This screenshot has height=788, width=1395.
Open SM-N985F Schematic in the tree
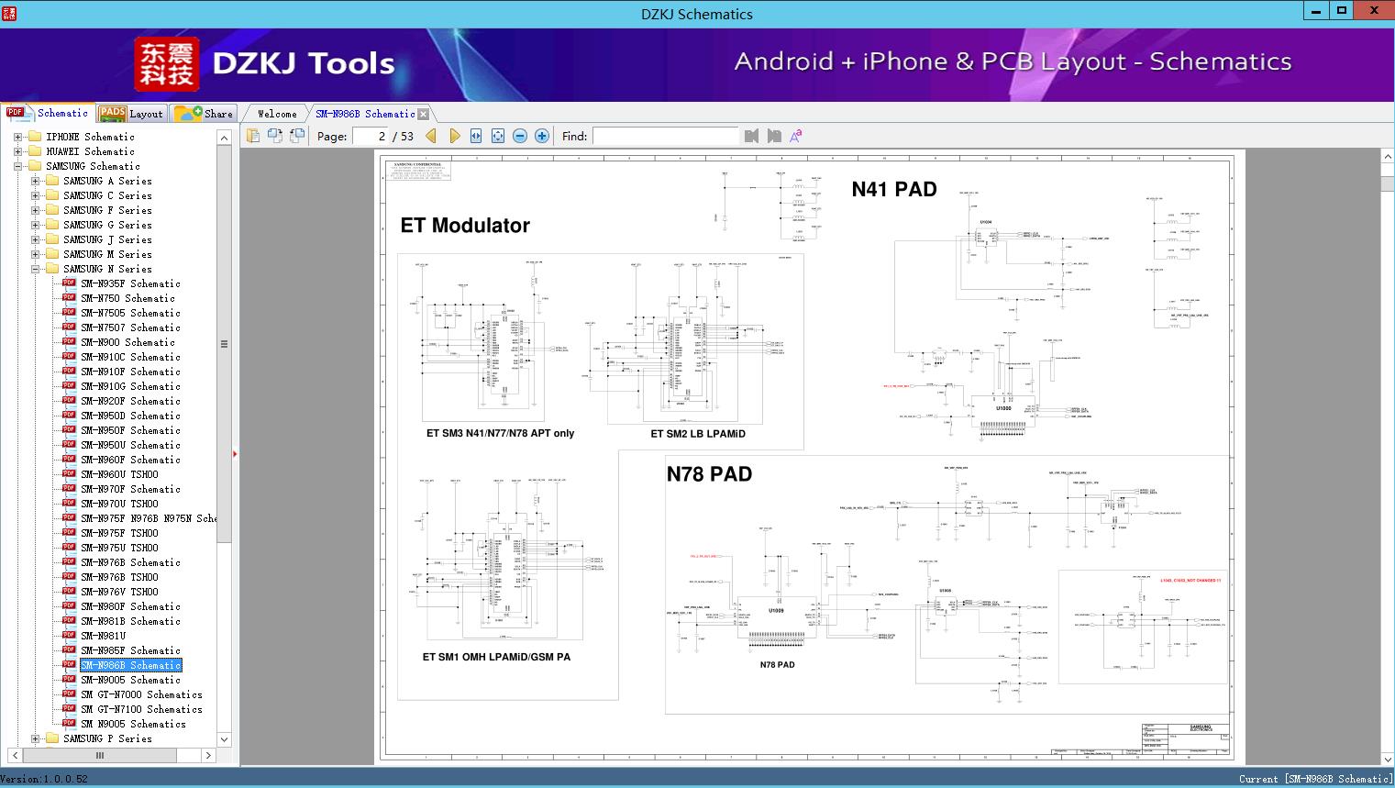coord(129,650)
